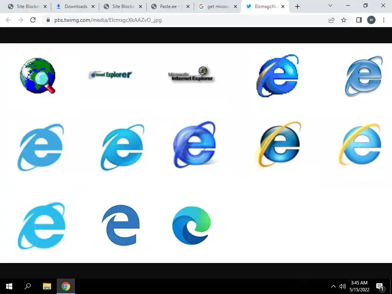392x294 pixels.
Task: Click the globe with magnifying glass logo
Action: (x=38, y=75)
